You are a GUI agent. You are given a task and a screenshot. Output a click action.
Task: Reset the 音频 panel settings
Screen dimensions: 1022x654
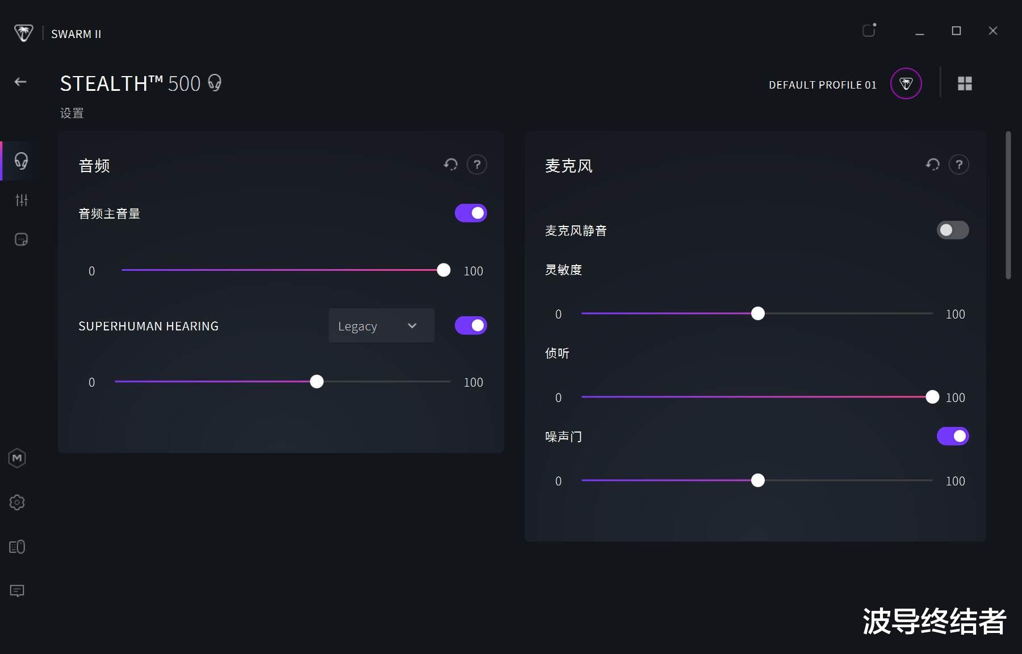click(x=451, y=165)
